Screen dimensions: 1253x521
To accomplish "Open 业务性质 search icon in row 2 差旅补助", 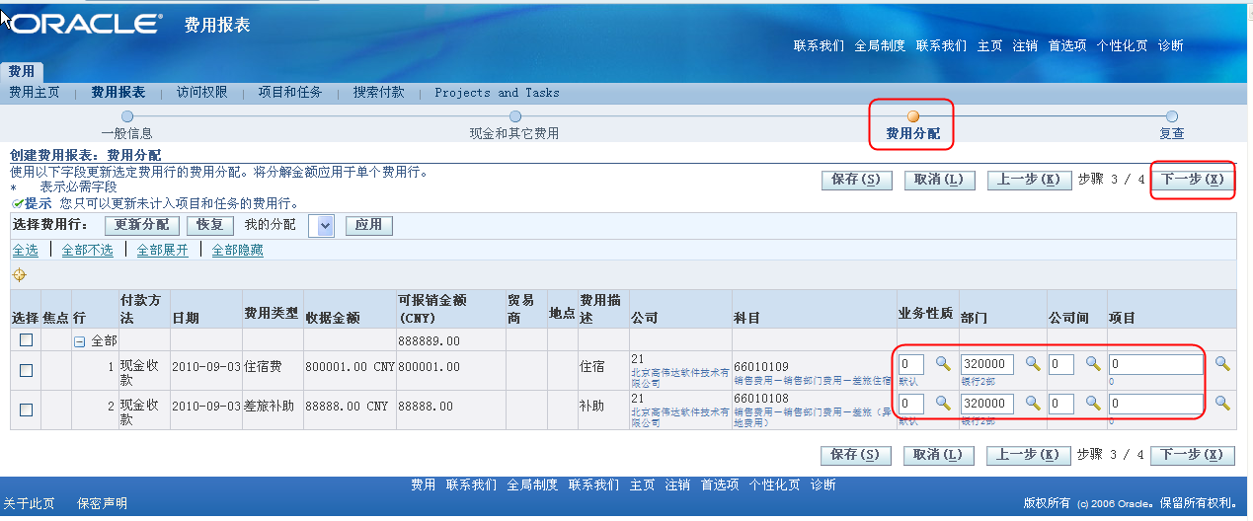I will pyautogui.click(x=943, y=404).
